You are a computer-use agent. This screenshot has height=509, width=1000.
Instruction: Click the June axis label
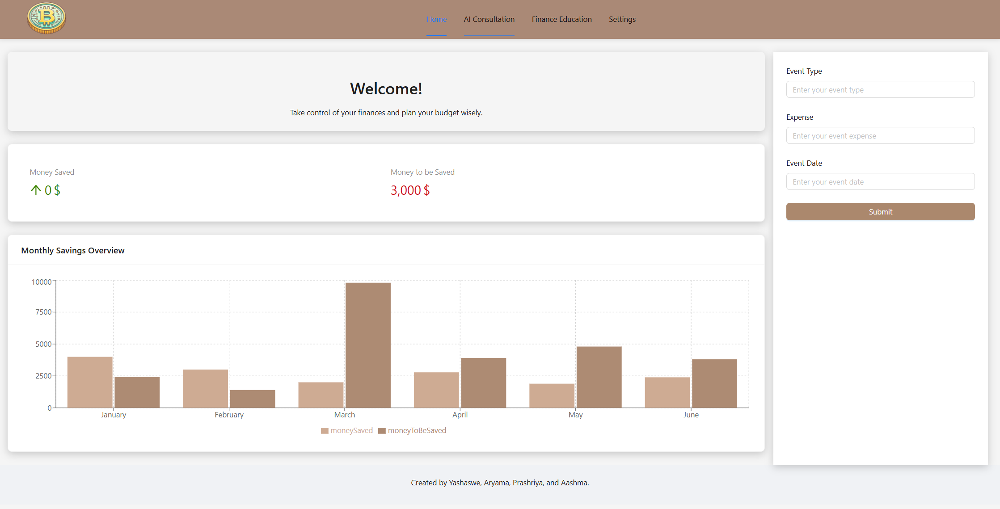(691, 415)
